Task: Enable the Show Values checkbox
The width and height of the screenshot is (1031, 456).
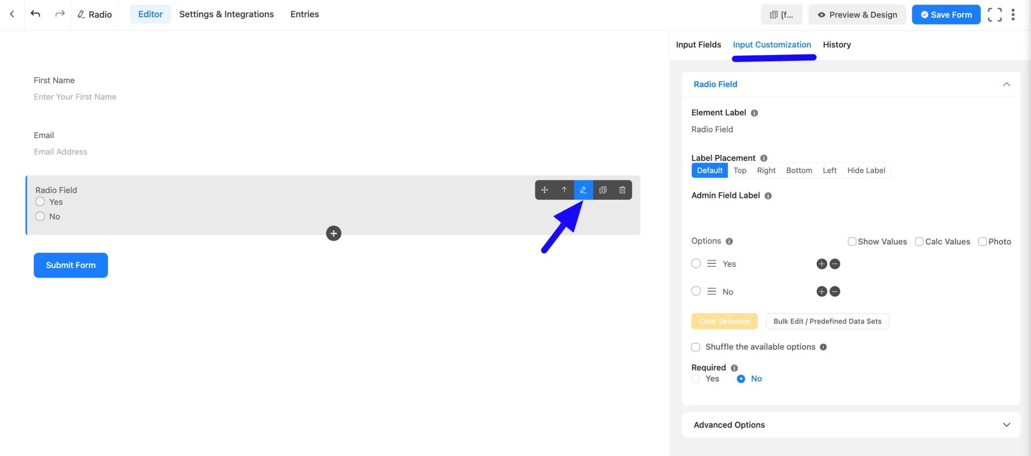Action: (852, 241)
